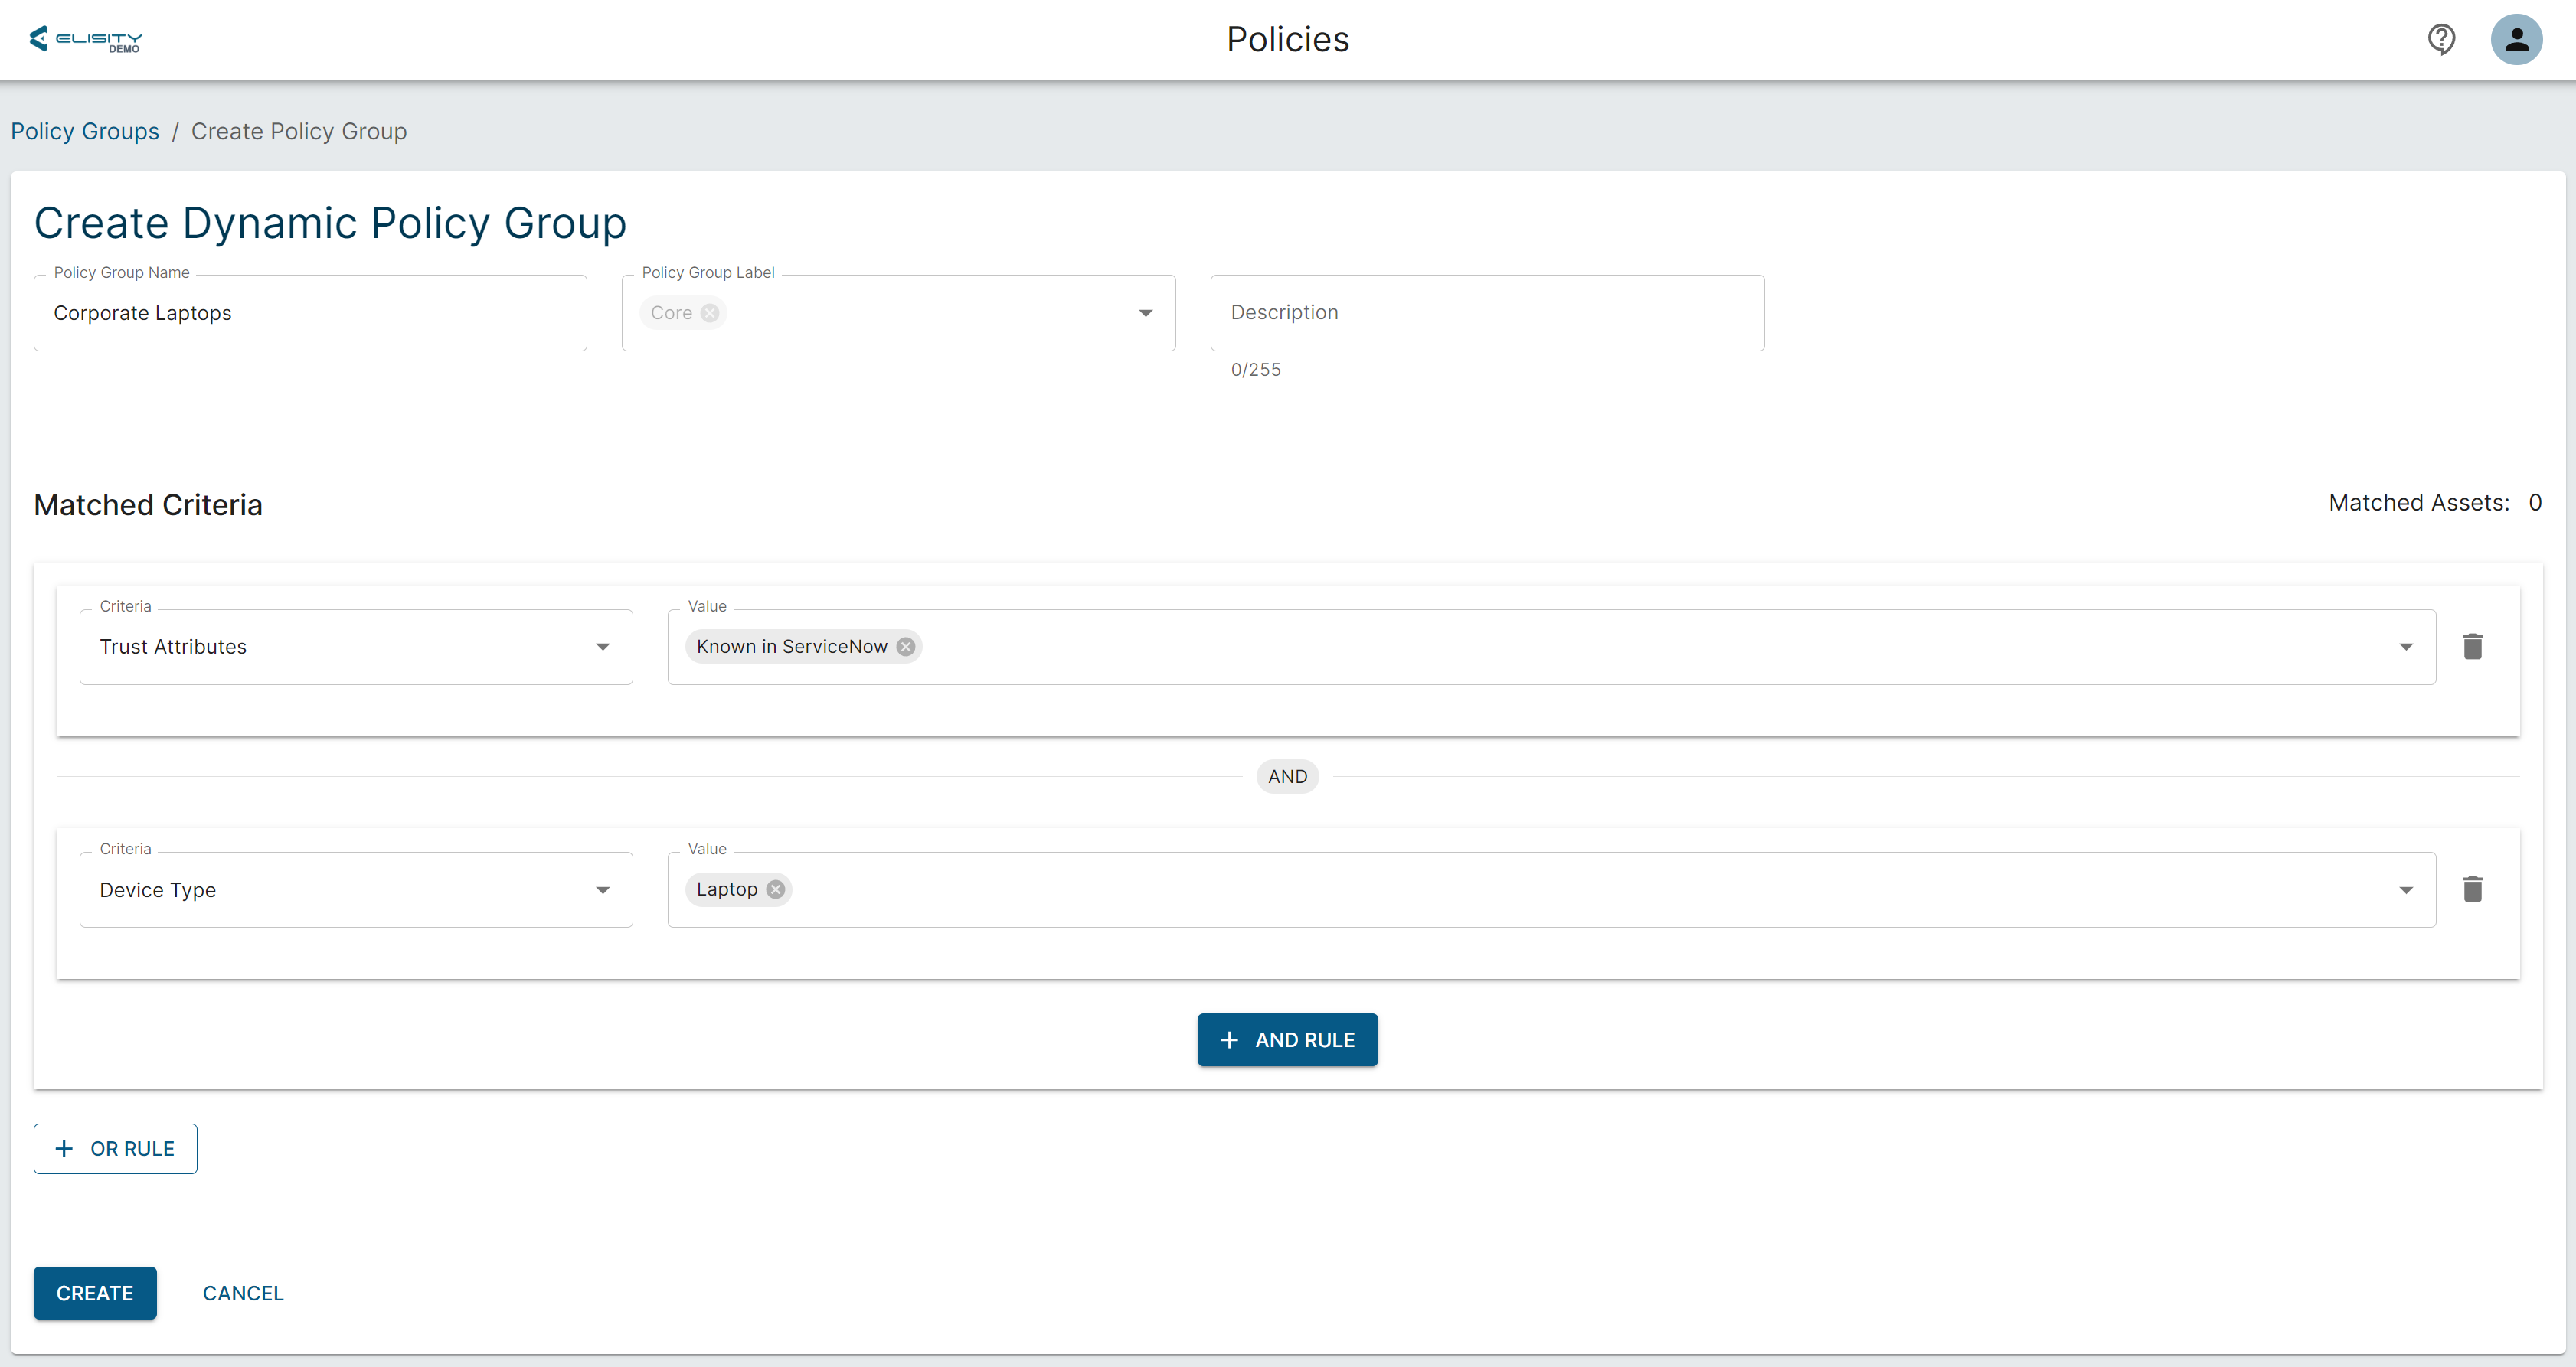Image resolution: width=2576 pixels, height=1367 pixels.
Task: Add an OR RULE
Action: (115, 1149)
